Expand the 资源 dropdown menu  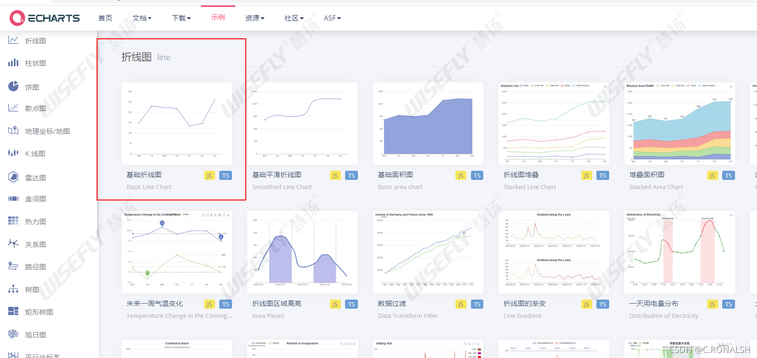pos(254,18)
